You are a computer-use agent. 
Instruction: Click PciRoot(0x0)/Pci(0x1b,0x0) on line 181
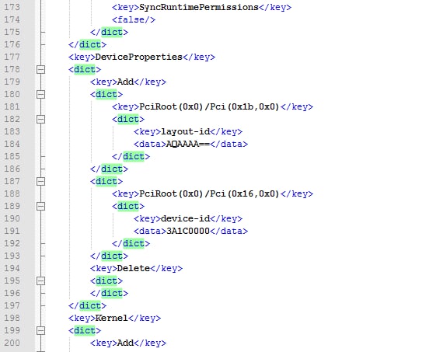209,106
